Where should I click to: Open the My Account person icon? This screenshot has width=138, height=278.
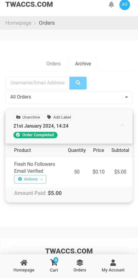click(x=113, y=263)
